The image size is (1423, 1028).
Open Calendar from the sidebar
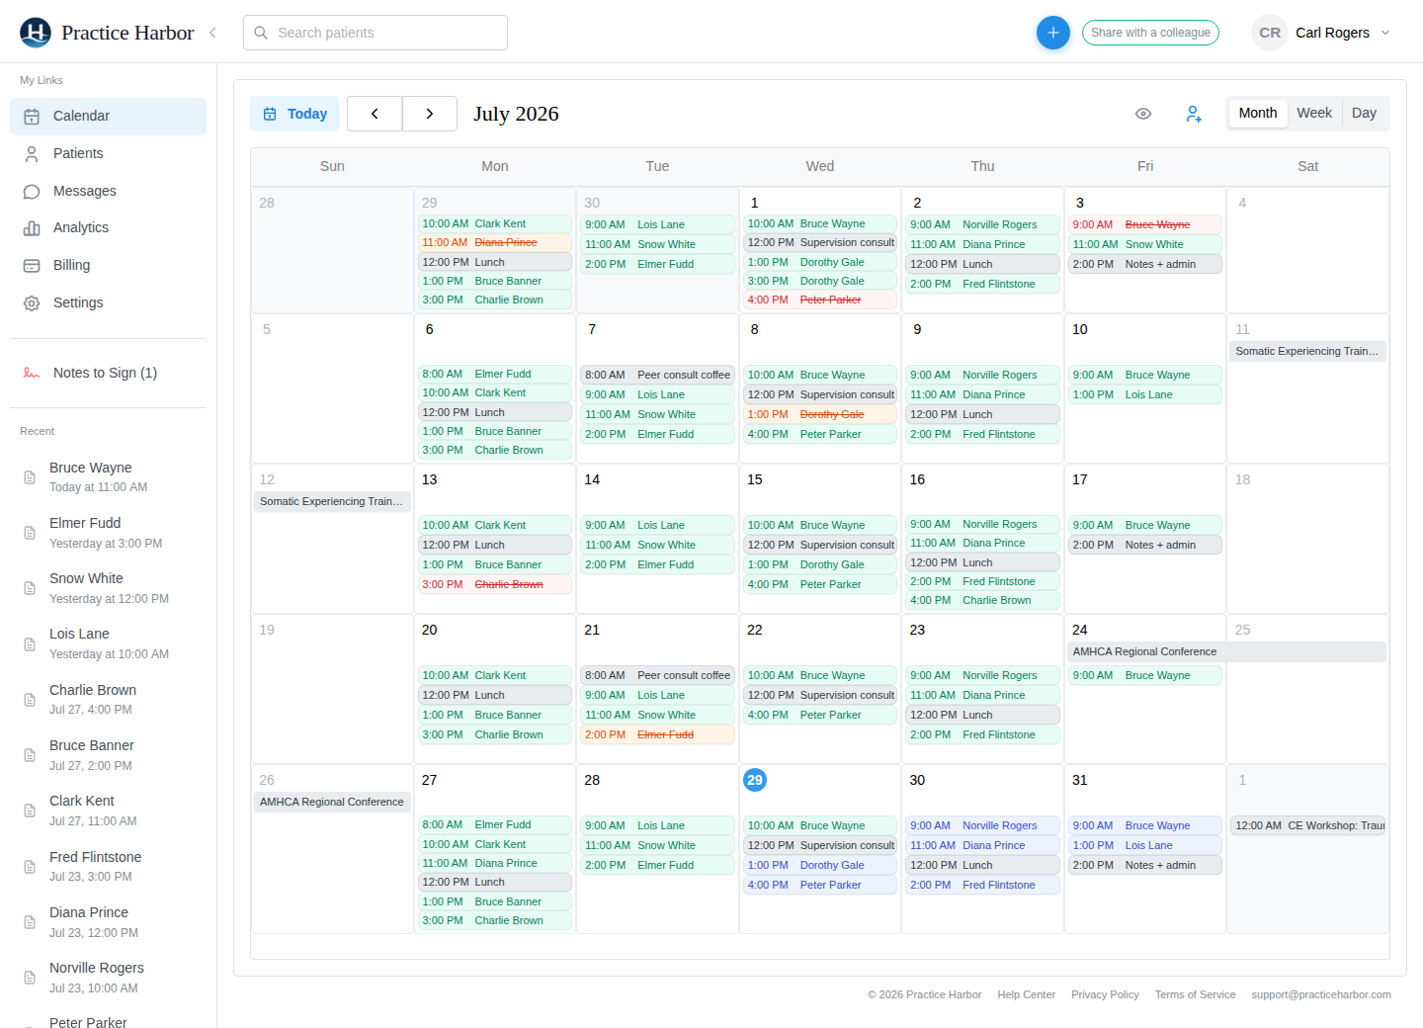pos(109,117)
